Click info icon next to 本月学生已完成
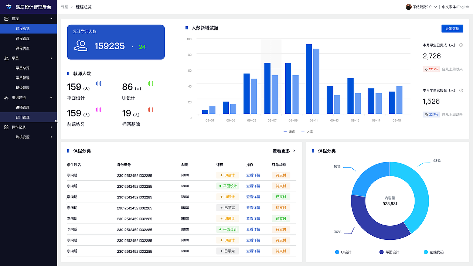The image size is (473, 266). pyautogui.click(x=461, y=45)
